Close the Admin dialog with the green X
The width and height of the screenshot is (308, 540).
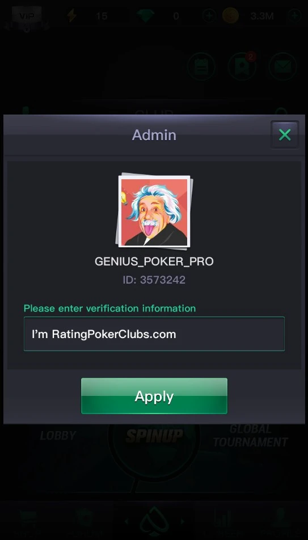pyautogui.click(x=285, y=134)
